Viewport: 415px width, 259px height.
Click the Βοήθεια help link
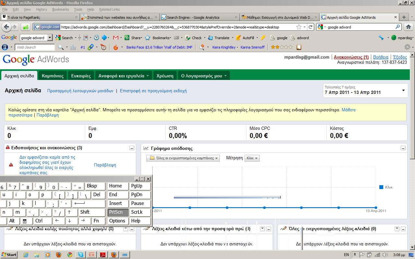381,57
